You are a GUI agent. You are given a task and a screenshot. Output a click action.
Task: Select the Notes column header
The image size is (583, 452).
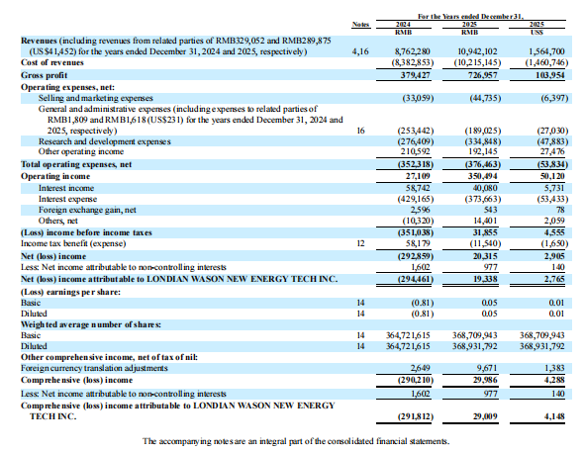tap(360, 24)
